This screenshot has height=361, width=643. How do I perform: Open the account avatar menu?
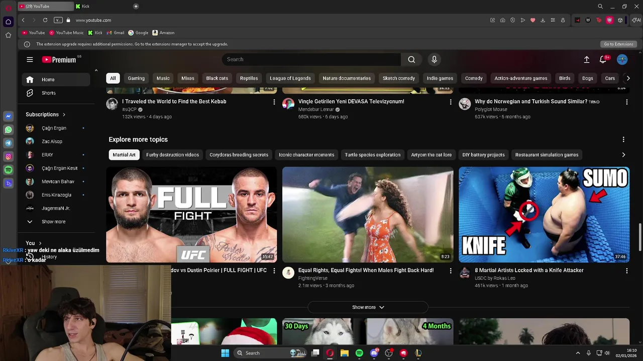622,59
